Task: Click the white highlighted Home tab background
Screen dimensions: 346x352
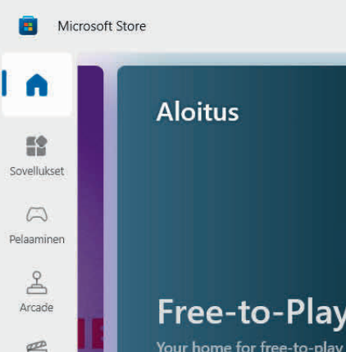Action: point(37,84)
